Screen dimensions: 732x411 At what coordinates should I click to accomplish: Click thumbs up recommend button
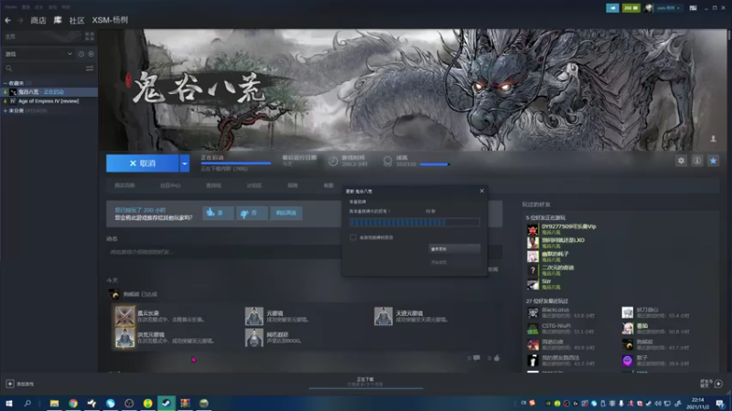pos(218,213)
